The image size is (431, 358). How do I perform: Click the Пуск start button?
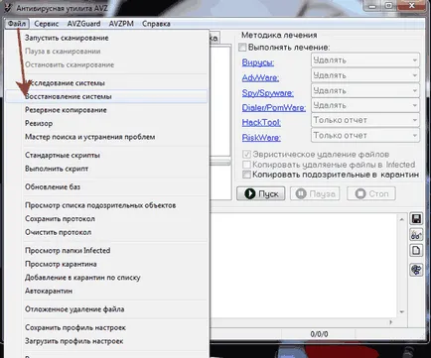pyautogui.click(x=261, y=193)
